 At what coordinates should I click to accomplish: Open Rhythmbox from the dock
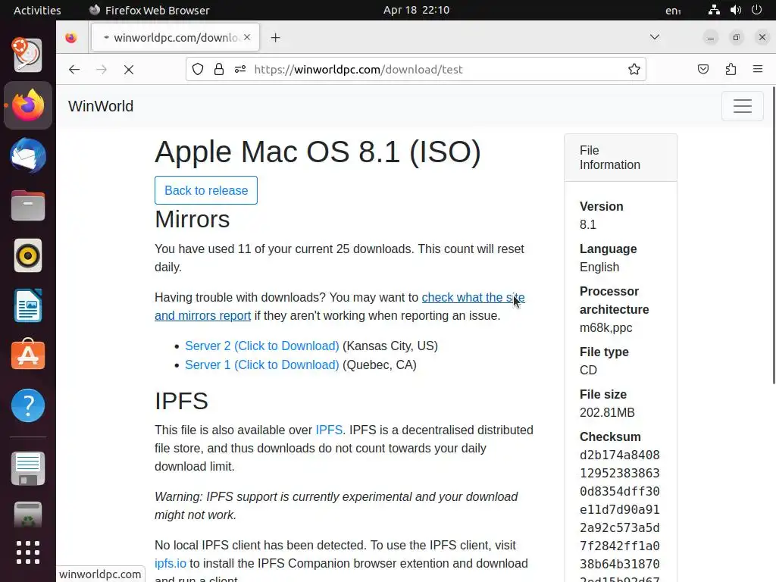[28, 256]
